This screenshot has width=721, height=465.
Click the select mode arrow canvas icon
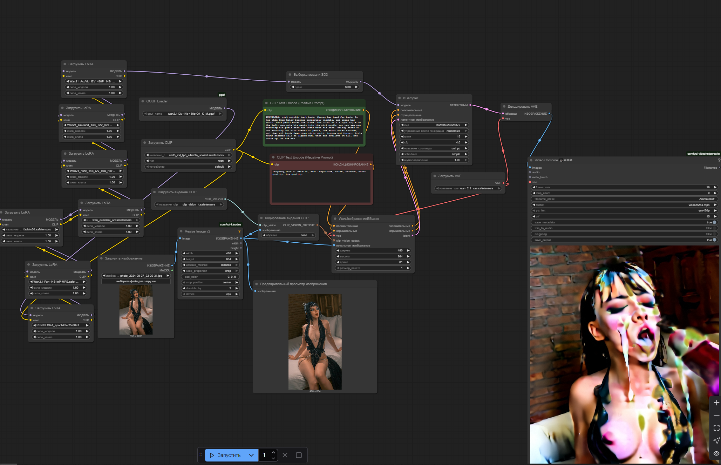click(716, 441)
